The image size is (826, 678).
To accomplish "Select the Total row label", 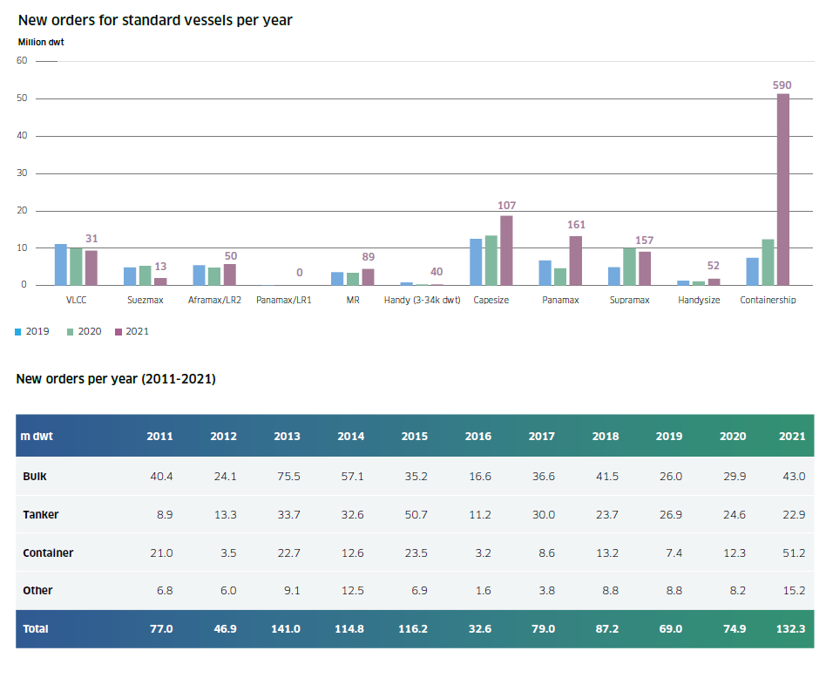I will (x=37, y=628).
